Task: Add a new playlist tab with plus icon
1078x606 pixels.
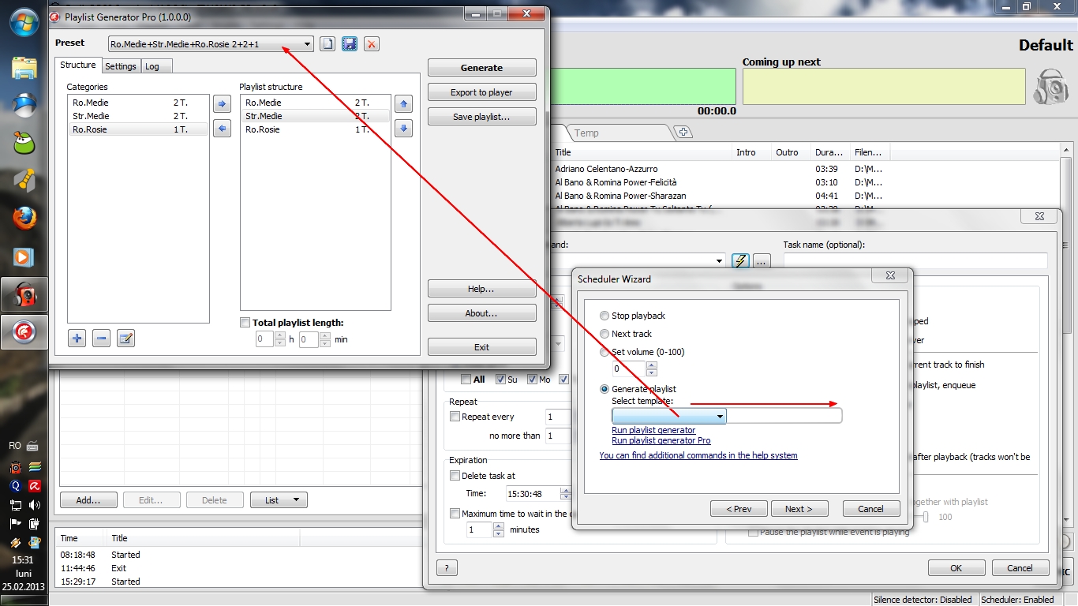Action: (x=683, y=133)
